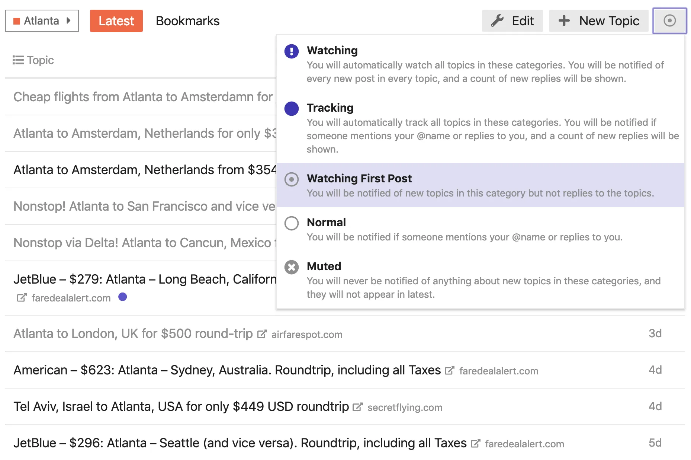The height and width of the screenshot is (460, 691).
Task: Click the wrench Edit button
Action: pyautogui.click(x=512, y=21)
